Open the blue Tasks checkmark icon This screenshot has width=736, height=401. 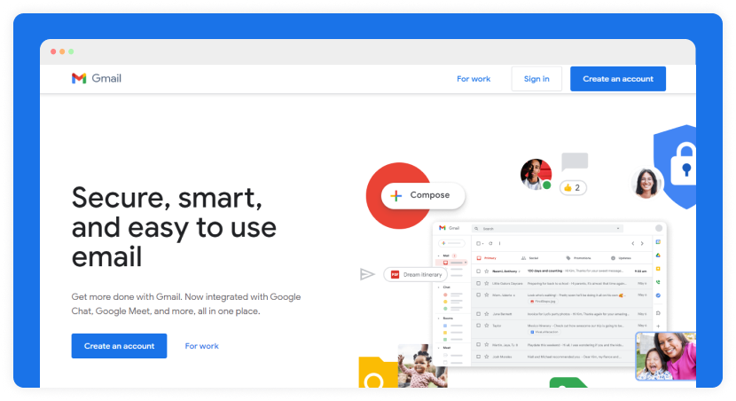[658, 295]
